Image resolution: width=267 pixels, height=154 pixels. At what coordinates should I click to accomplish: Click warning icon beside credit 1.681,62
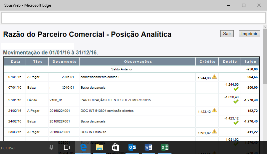[x=214, y=131]
